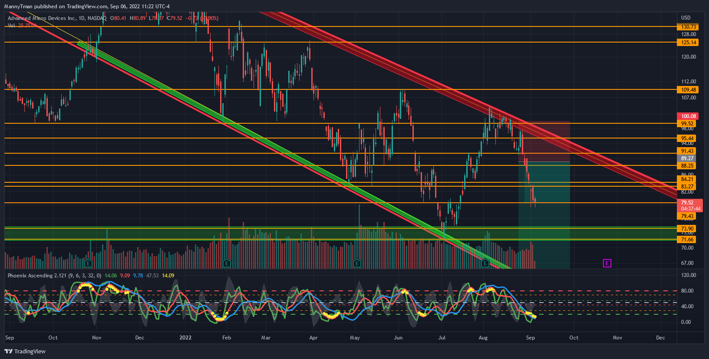Click the 109.48 horizontal line price label
The image size is (709, 359).
point(688,90)
